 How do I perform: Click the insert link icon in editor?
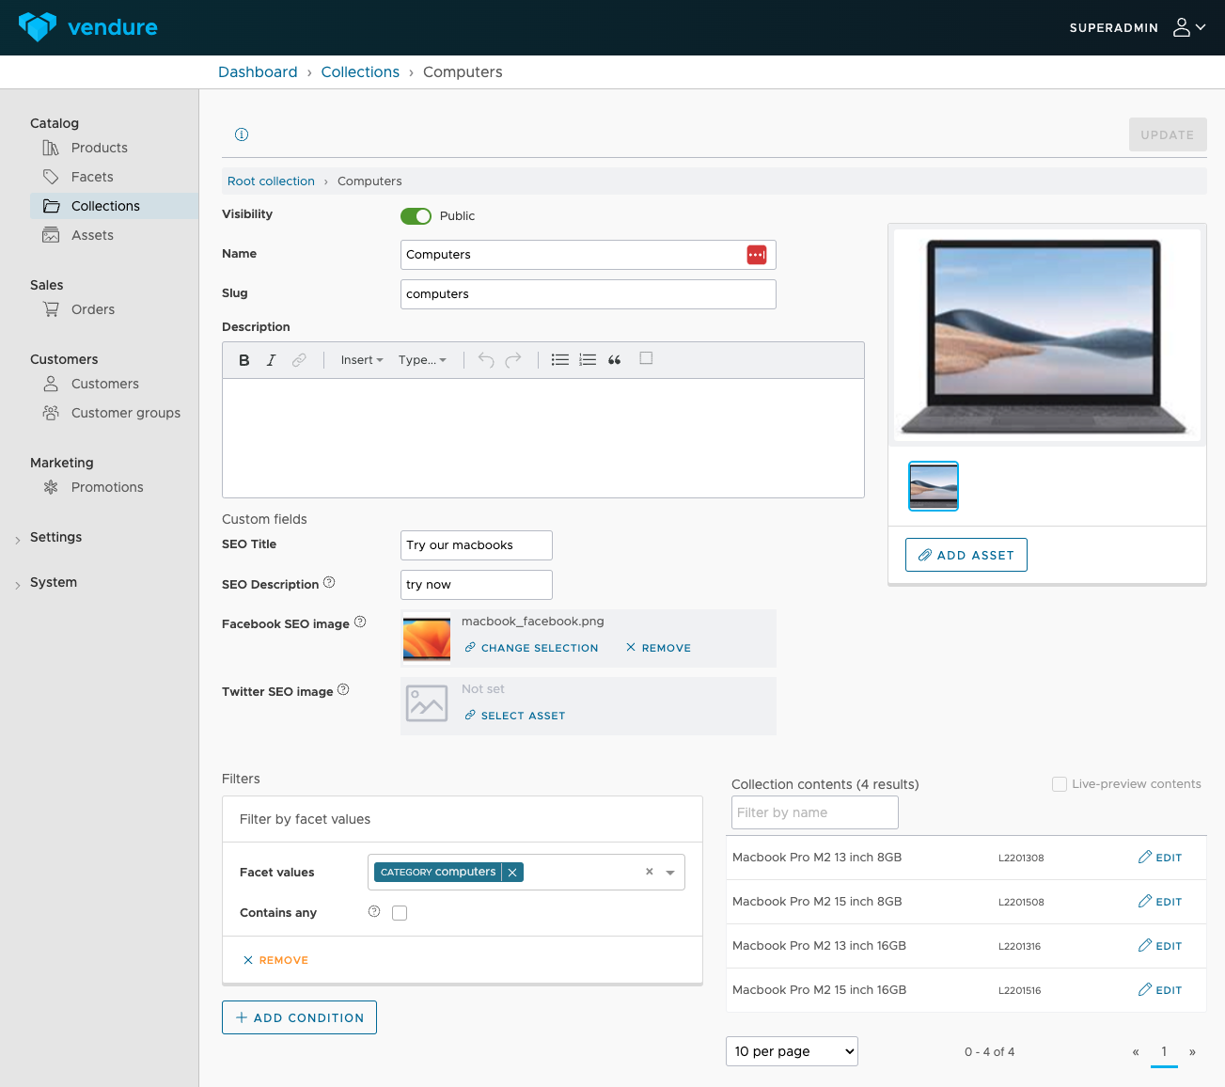[299, 360]
